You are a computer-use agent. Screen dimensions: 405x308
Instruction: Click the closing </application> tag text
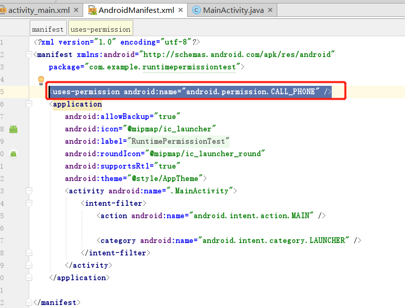80,278
